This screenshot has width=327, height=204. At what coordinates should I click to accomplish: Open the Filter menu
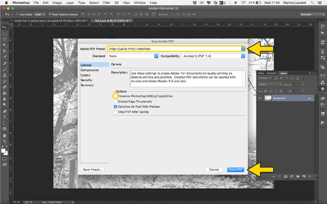coord(106,3)
